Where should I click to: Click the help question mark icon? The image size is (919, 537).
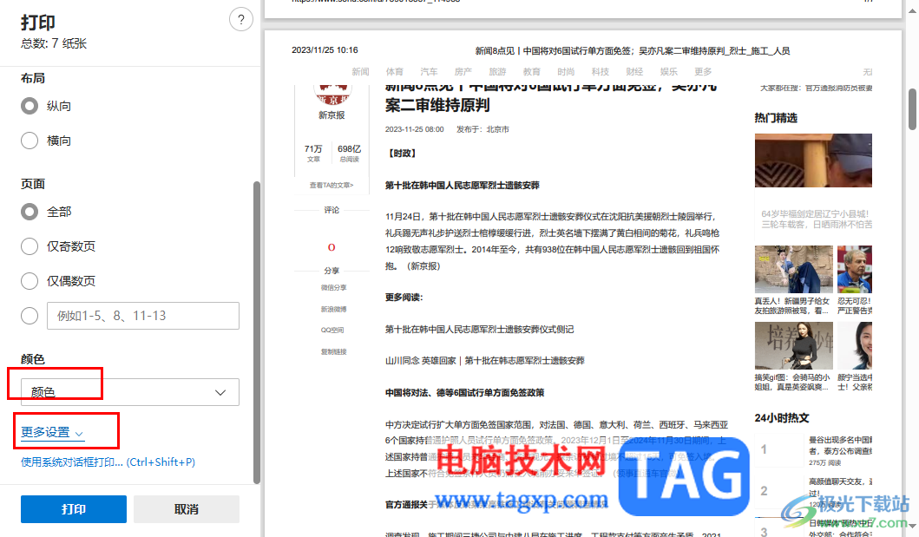[x=240, y=18]
